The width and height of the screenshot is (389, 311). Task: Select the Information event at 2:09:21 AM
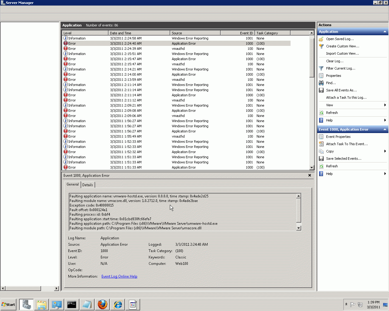pos(176,105)
